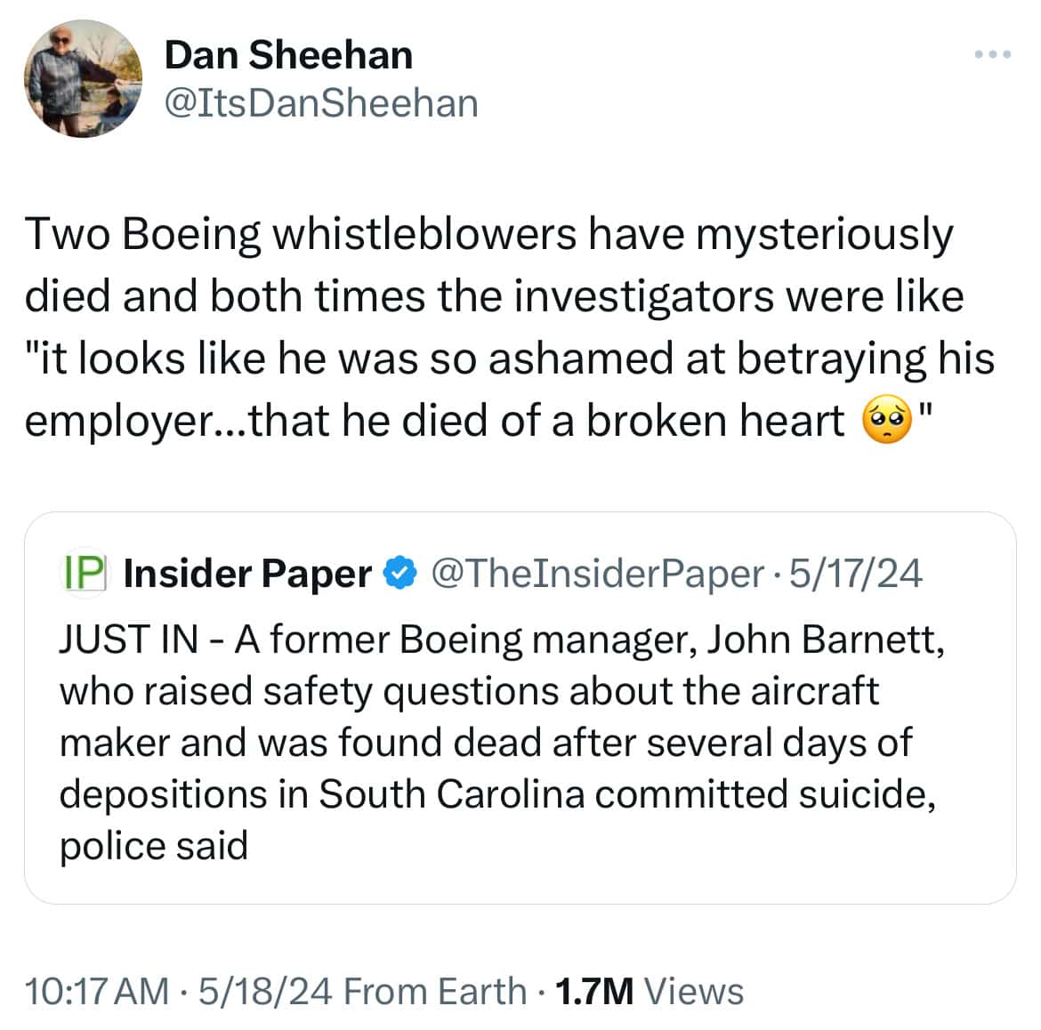Click the blue verified badge
The height and width of the screenshot is (1030, 1041).
tap(400, 574)
